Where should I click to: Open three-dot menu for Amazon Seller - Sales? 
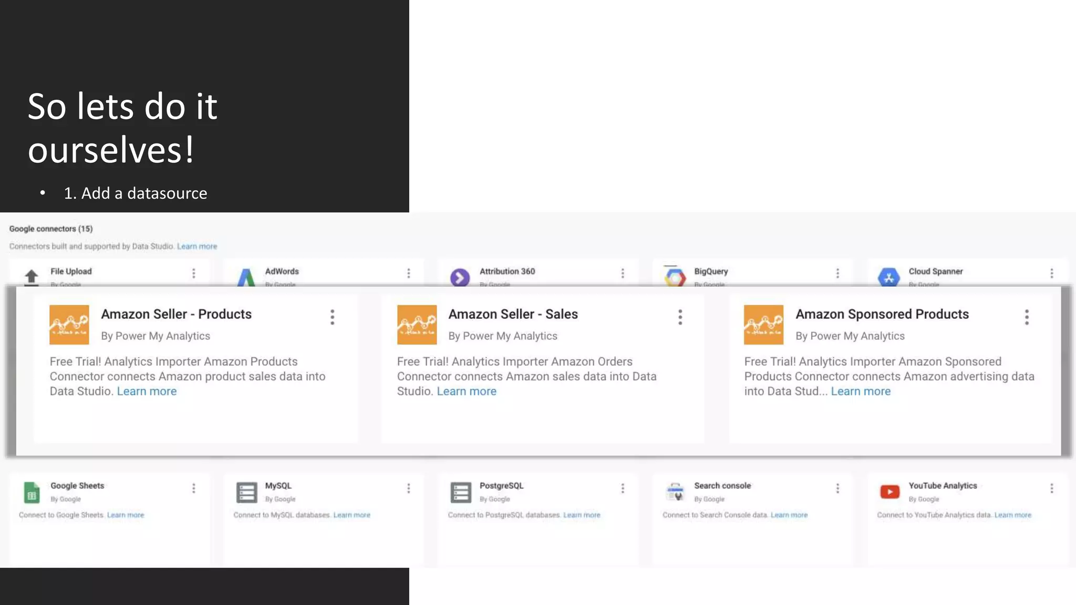point(680,317)
